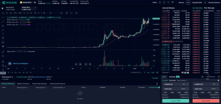Open the Stop Limitado order type dropdown
This screenshot has width=221, height=104.
(182, 80)
